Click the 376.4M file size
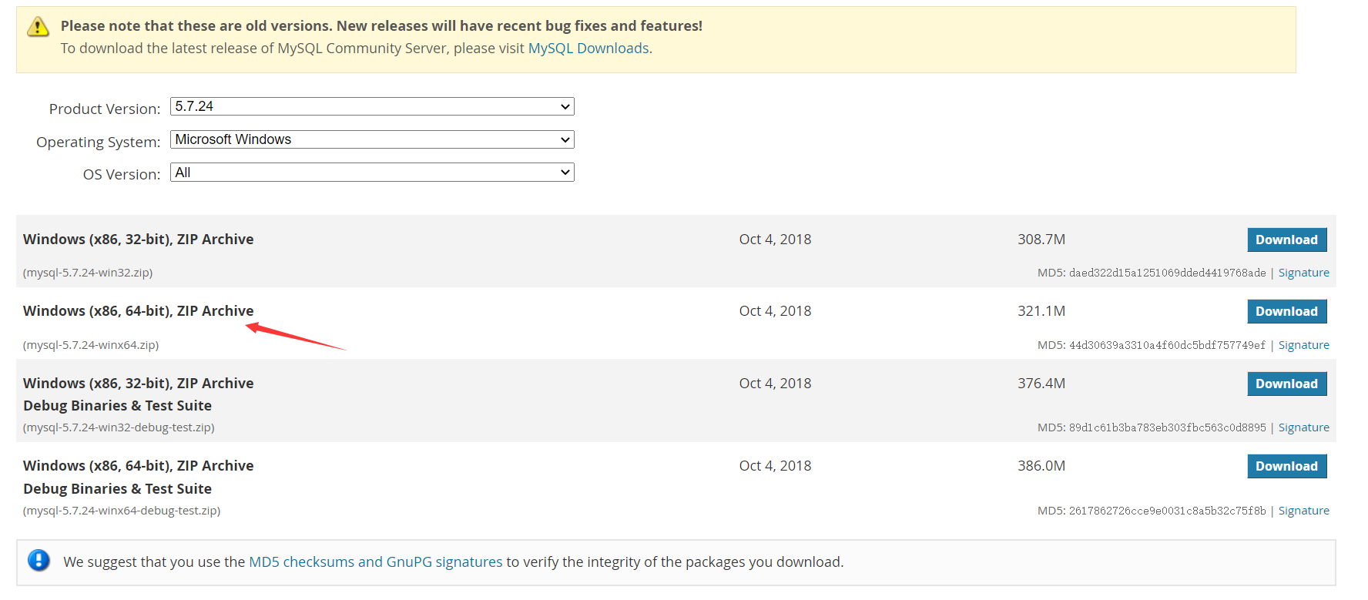This screenshot has height=600, width=1368. click(1041, 384)
